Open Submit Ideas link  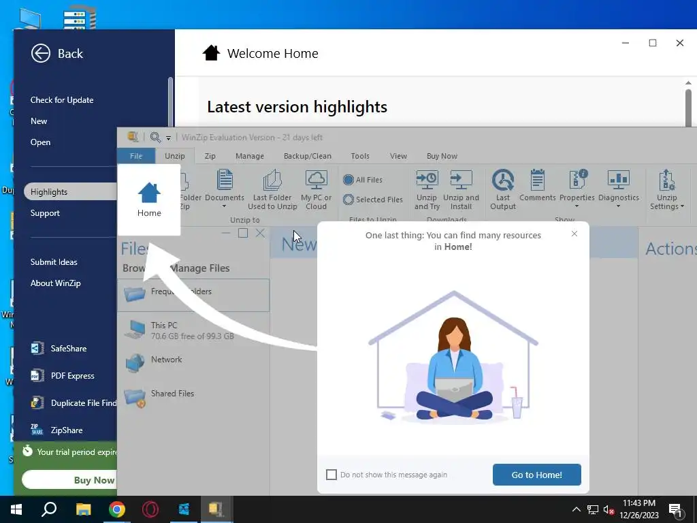tap(54, 262)
